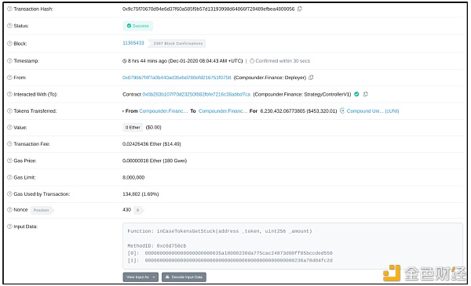The height and width of the screenshot is (286, 471).
Task: Open the StrategyControllerV1 contract address link
Action: (196, 94)
